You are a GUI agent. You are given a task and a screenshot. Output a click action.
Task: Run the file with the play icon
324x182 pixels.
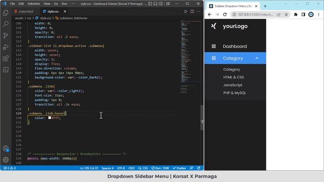(186, 12)
